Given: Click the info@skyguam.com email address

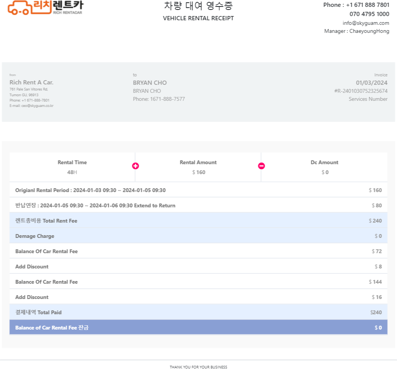Looking at the screenshot, I should click(x=366, y=23).
